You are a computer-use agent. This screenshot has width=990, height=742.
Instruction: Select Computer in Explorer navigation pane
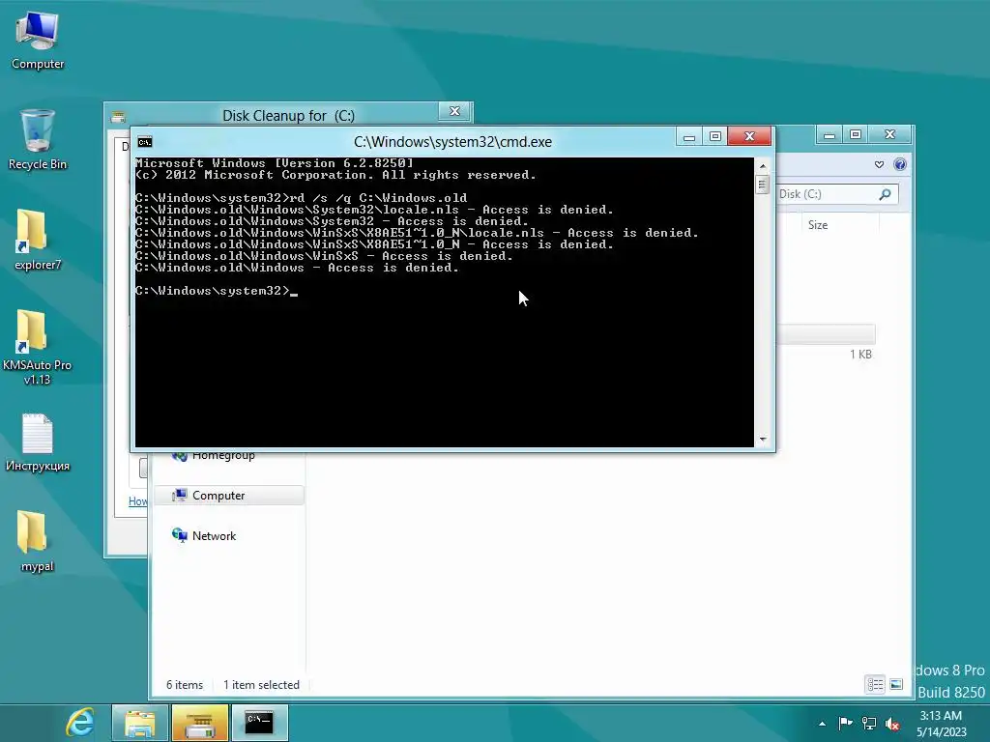click(228, 496)
